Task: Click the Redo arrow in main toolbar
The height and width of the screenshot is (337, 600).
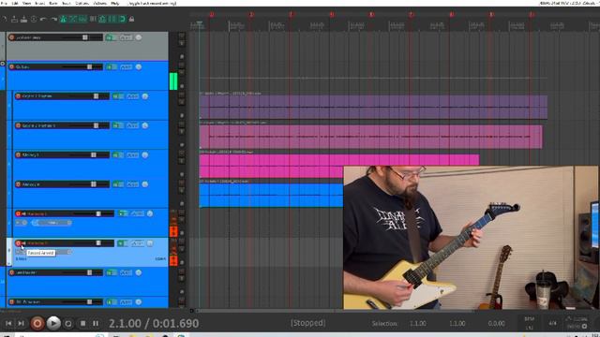Action: 53,19
